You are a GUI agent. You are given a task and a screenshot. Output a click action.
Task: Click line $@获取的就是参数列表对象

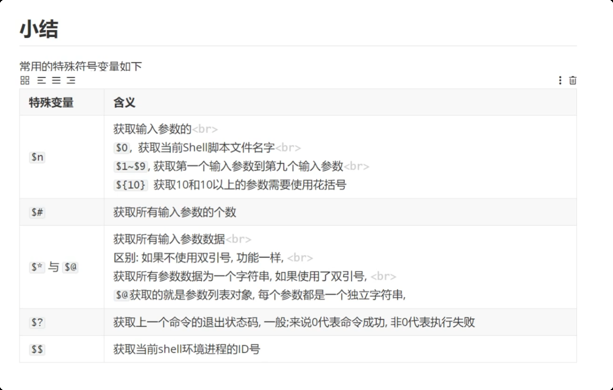coord(260,295)
